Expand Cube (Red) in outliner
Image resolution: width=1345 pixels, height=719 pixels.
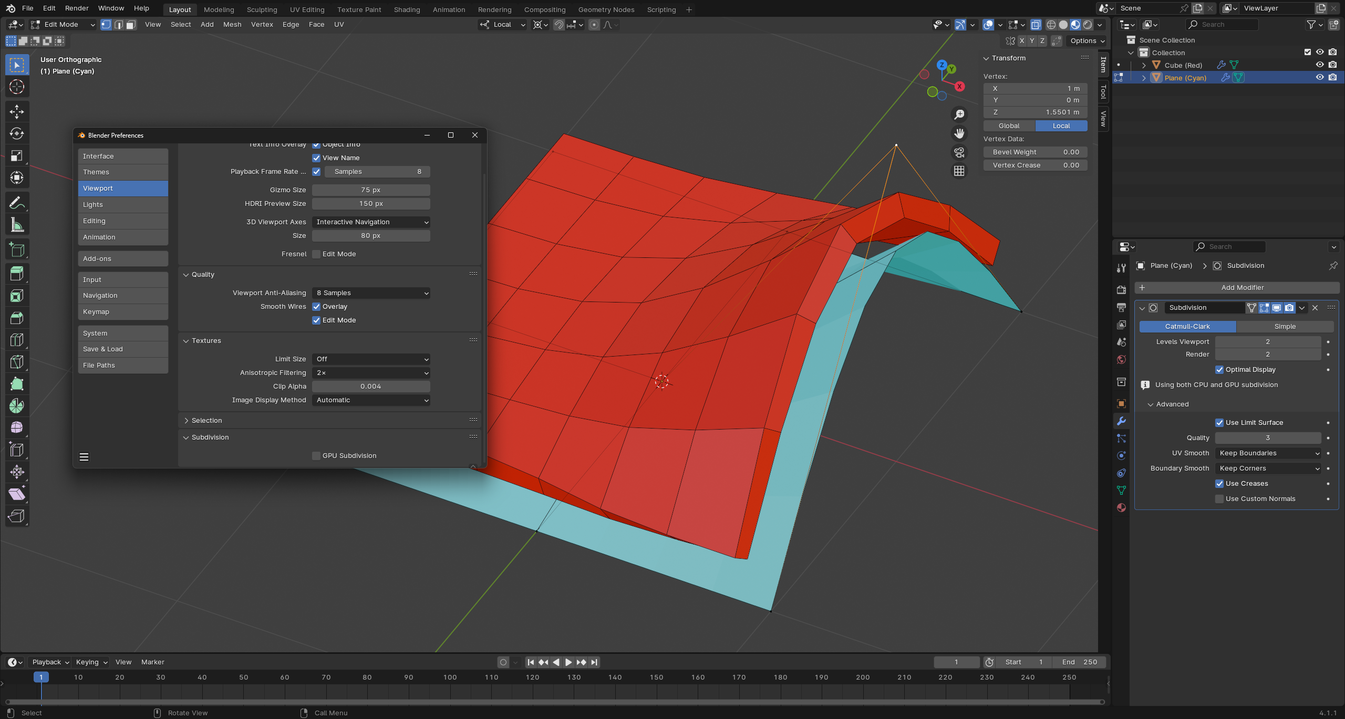coord(1144,65)
